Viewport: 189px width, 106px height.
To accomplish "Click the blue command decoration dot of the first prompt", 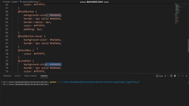I will pos(2,82).
